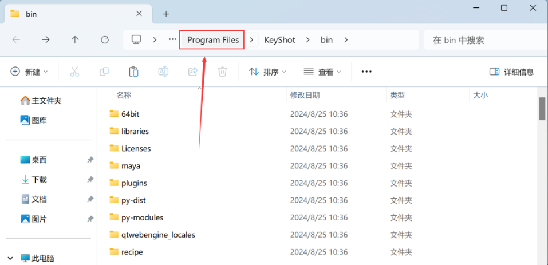Screen dimensions: 548x265
Task: Unpin icon next to 桌面
Action: pos(90,160)
